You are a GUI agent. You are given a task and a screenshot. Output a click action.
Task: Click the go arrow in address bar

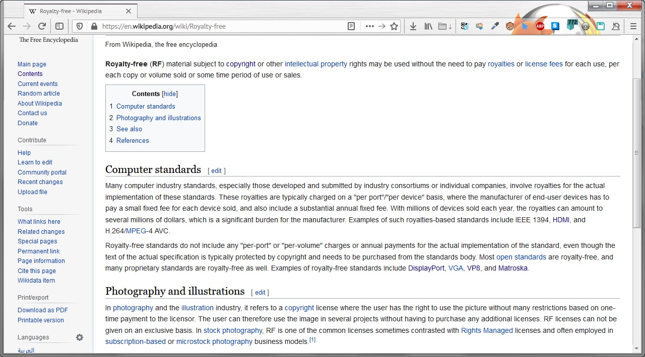(x=382, y=26)
